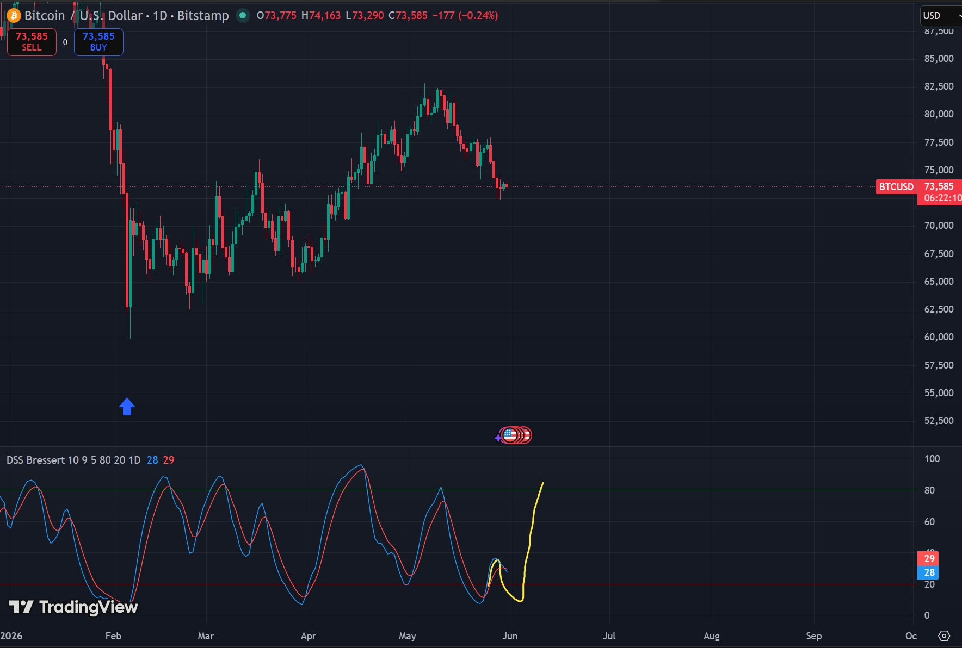The image size is (962, 648).
Task: Click the spread value 0 between Sell and Buy
Action: (65, 42)
